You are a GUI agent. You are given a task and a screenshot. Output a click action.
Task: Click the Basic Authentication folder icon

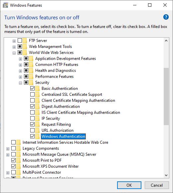pyautogui.click(x=37, y=89)
